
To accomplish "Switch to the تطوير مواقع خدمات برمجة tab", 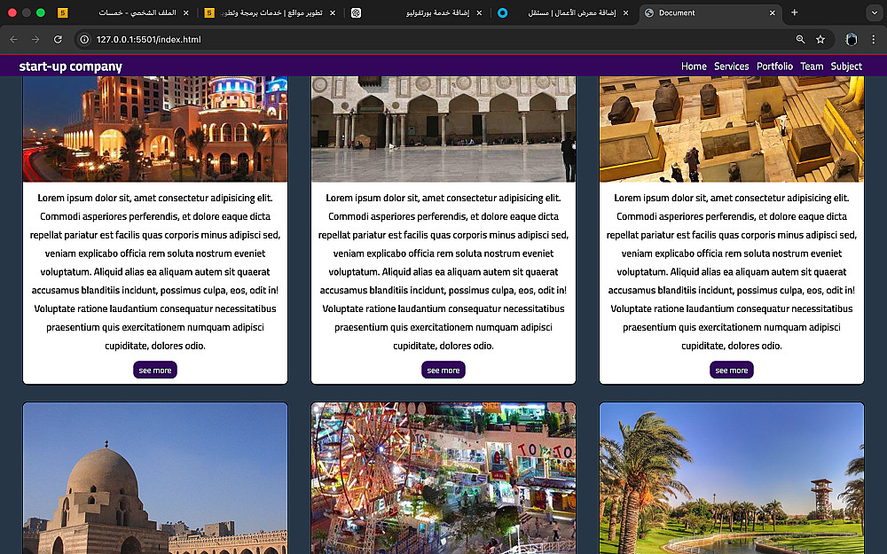I will click(x=271, y=12).
